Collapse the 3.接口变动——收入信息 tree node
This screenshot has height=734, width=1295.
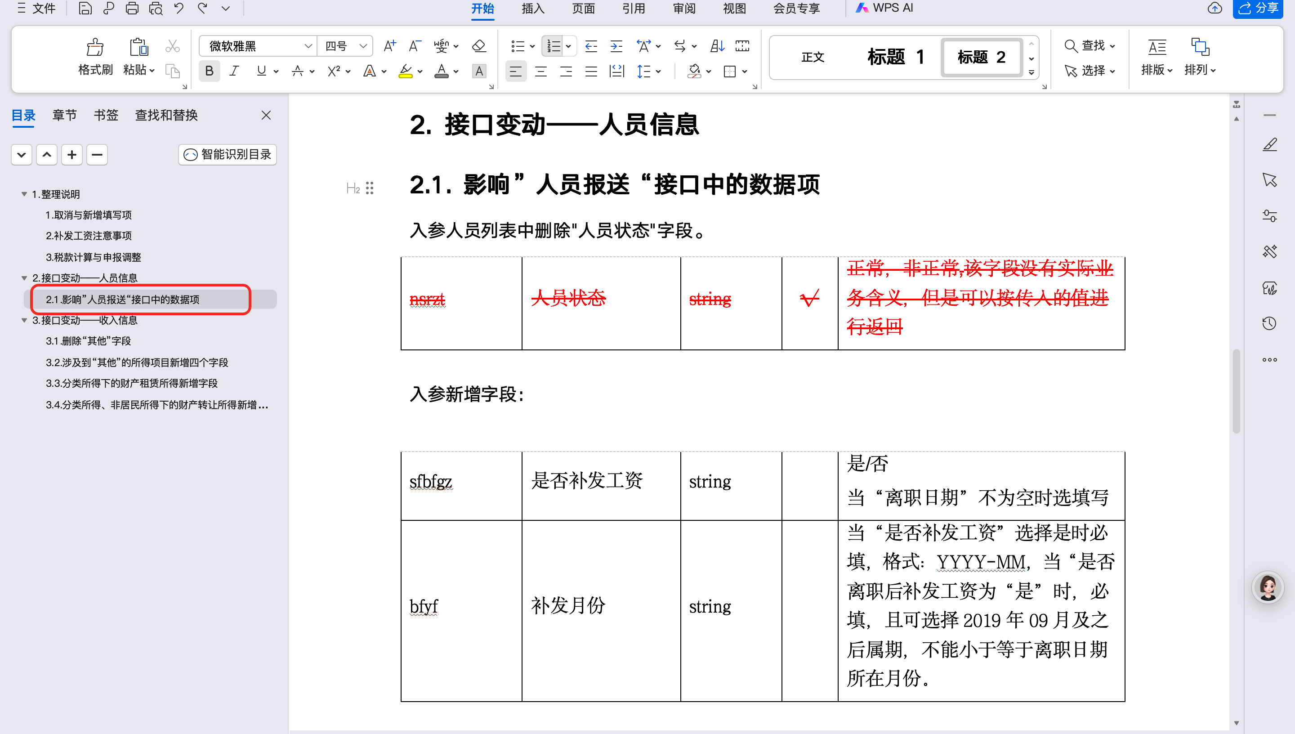click(24, 321)
